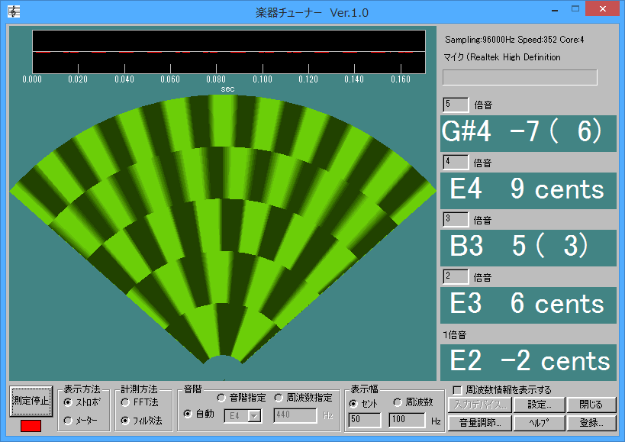This screenshot has width=625, height=442.
Task: Choose フィルタ法 measurement method
Action: tap(125, 420)
